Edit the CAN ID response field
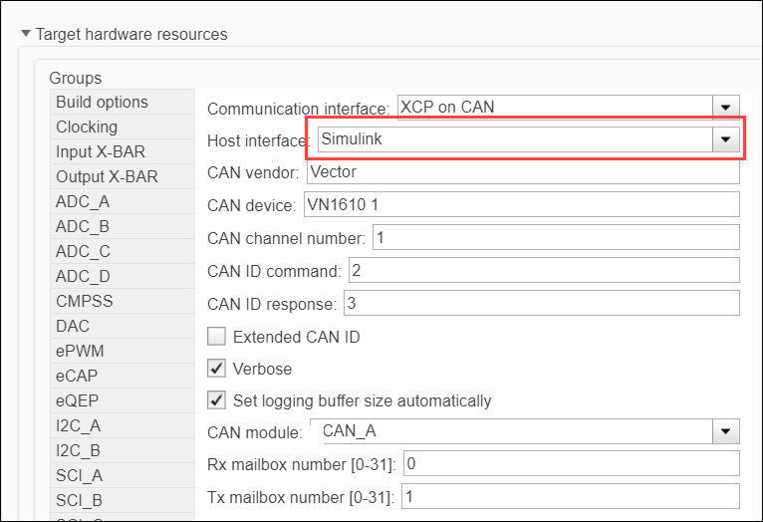Screen dimensions: 763x522 [540, 303]
